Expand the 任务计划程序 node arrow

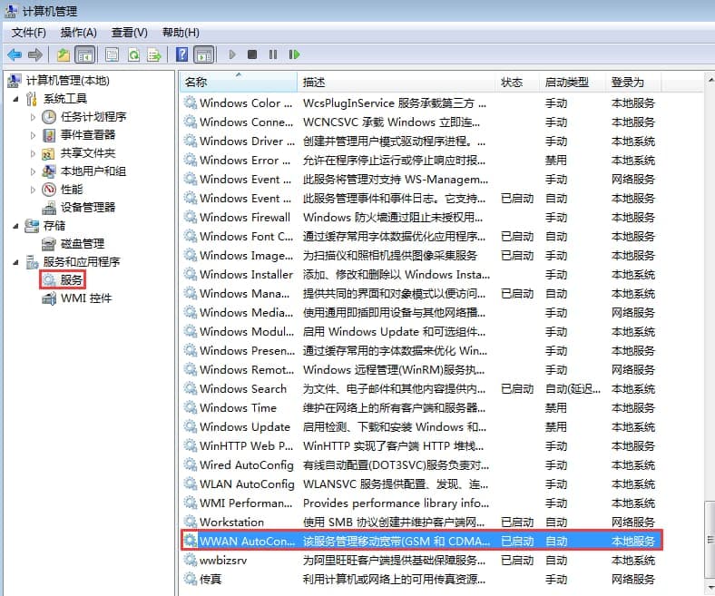click(33, 117)
